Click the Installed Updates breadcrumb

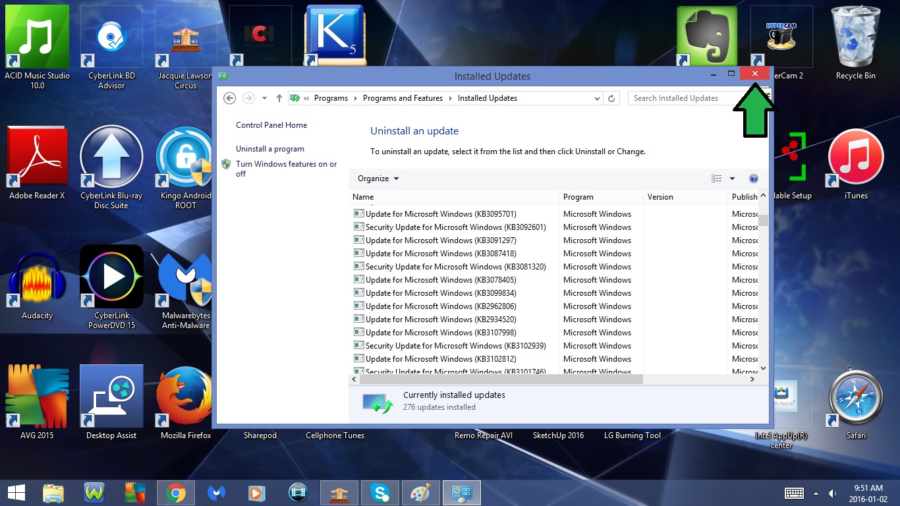coord(488,98)
